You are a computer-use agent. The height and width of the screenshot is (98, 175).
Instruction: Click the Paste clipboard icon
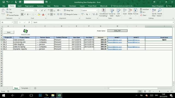[x=3, y=11]
